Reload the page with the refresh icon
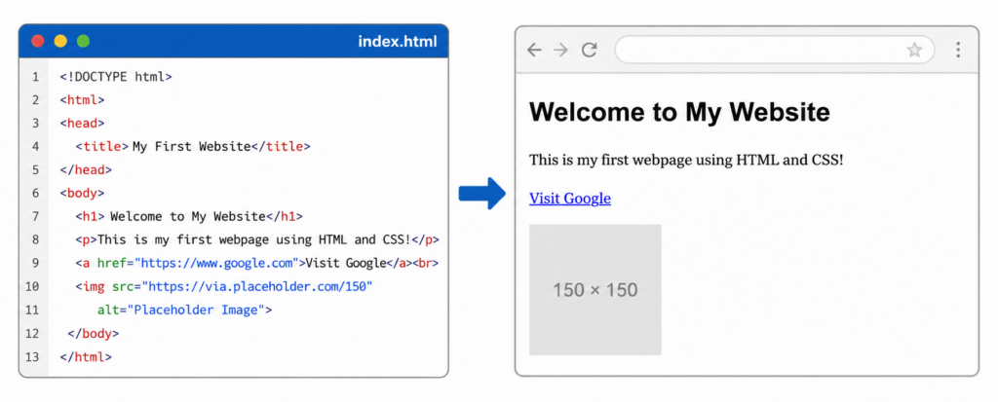998x402 pixels. pos(590,51)
